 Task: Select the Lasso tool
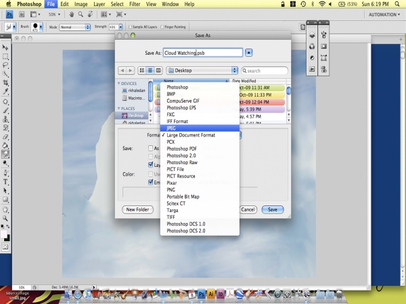[5, 65]
